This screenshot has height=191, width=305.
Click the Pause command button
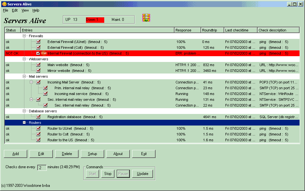click(123, 174)
